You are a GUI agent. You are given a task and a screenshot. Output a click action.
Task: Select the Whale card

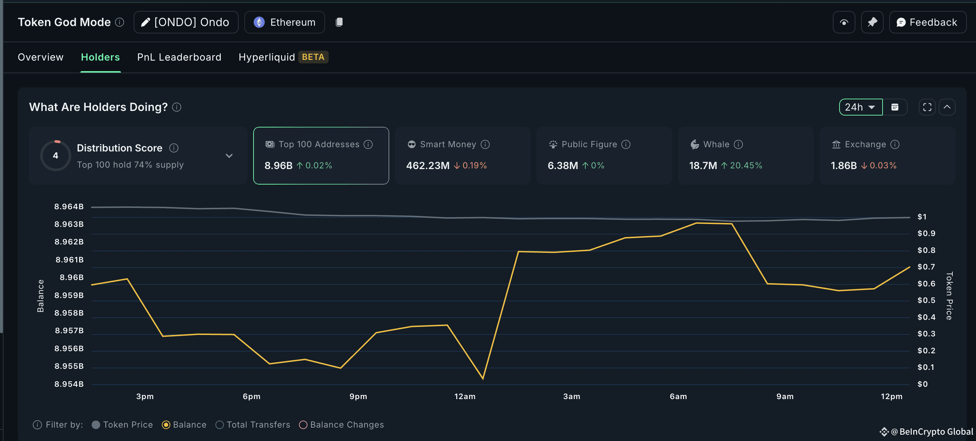click(x=746, y=156)
